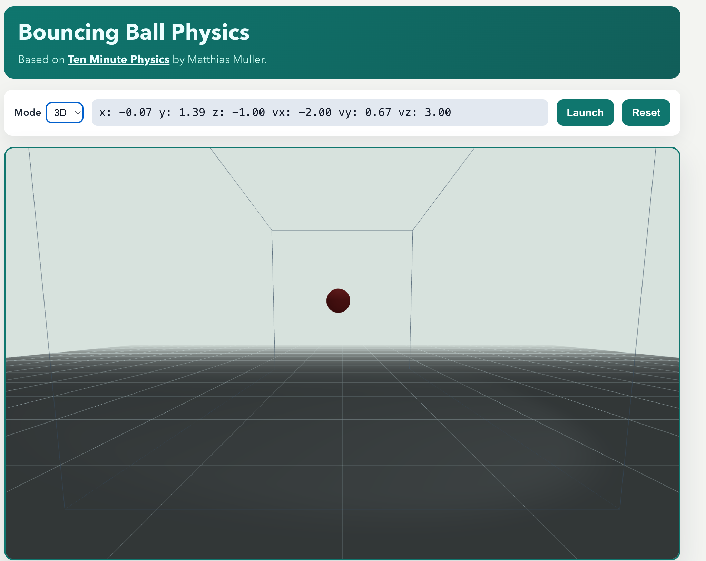Click the red ball in the 3D scene
Viewport: 706px width, 561px height.
(338, 300)
